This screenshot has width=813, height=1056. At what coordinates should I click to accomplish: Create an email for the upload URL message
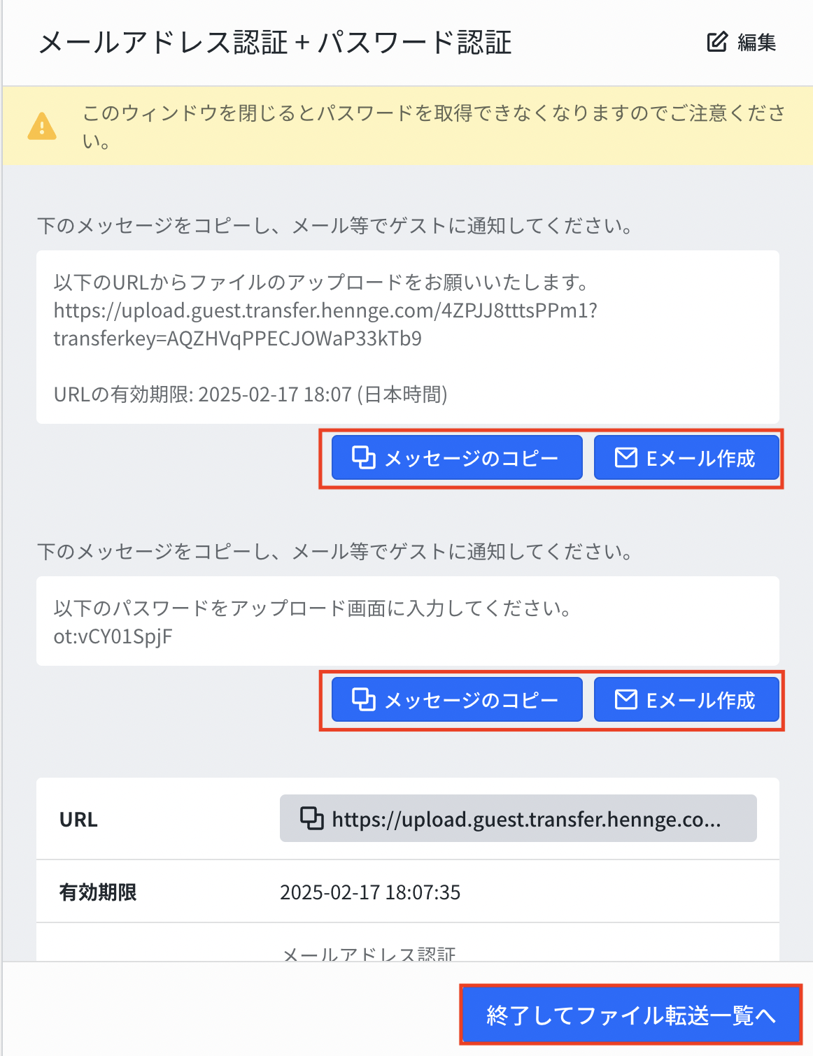pyautogui.click(x=686, y=457)
